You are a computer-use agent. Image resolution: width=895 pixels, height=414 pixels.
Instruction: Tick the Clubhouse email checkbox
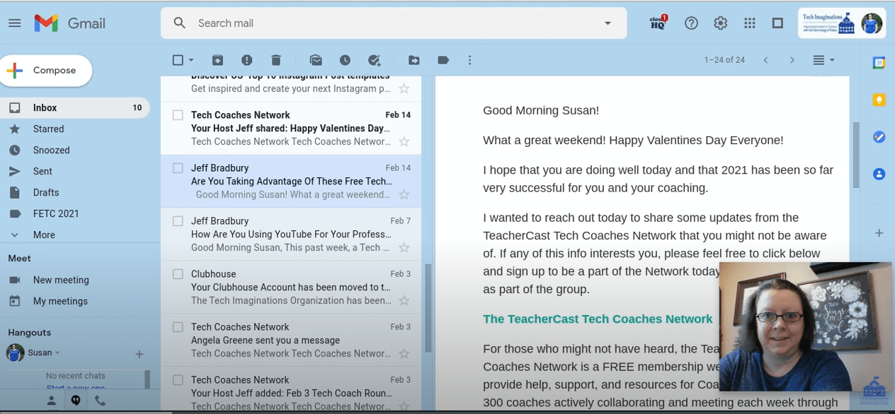[x=178, y=274]
